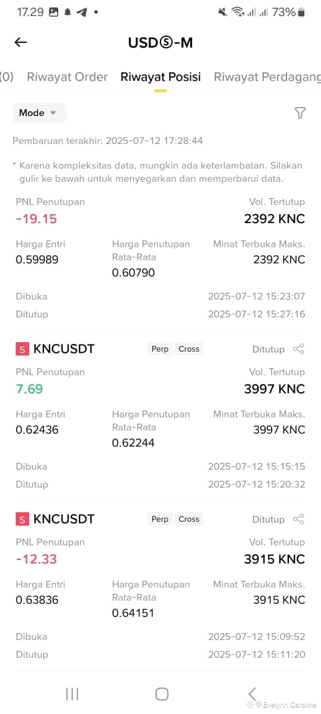
Task: Tap the red S icon beside 7.69 position
Action: (x=22, y=349)
